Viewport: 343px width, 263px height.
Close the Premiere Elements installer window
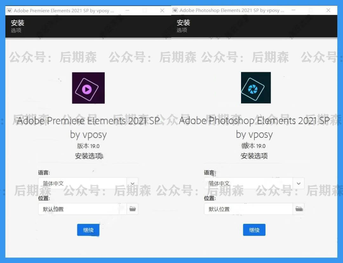(x=162, y=11)
